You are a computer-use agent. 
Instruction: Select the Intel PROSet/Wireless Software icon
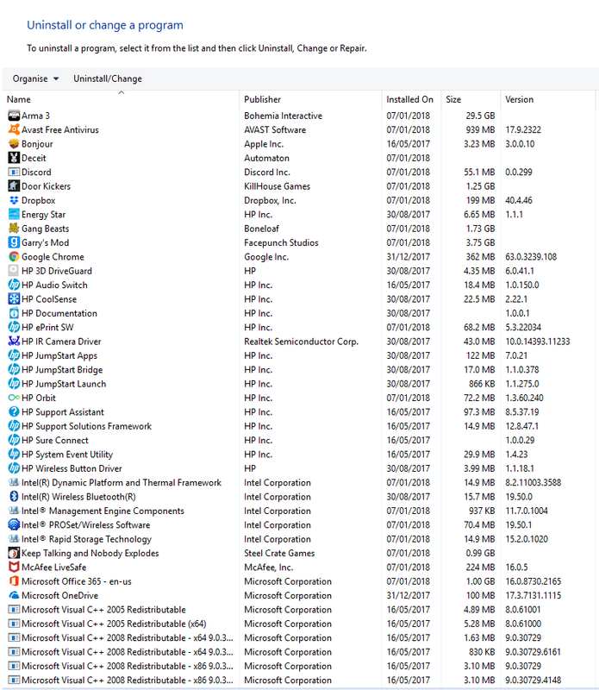(x=14, y=525)
